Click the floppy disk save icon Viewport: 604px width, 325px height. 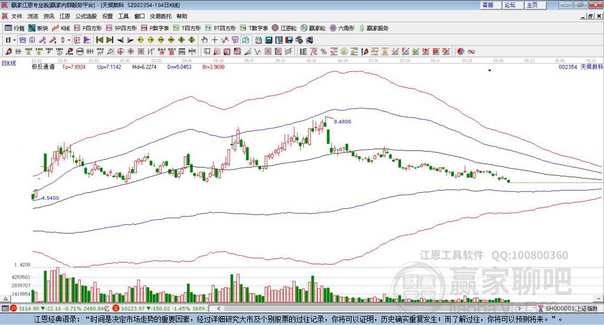(x=289, y=40)
